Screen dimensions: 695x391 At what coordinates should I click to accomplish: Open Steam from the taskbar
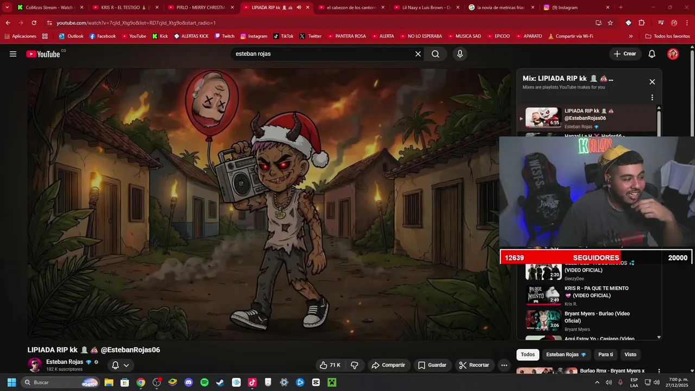tap(220, 382)
